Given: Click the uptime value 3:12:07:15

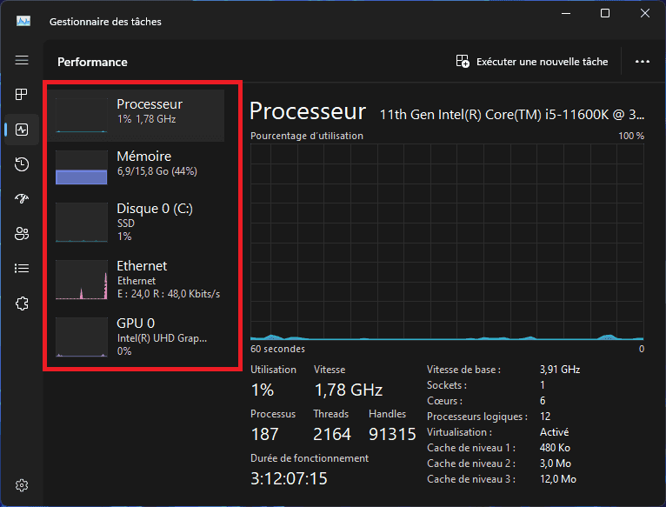Looking at the screenshot, I should click(x=289, y=478).
